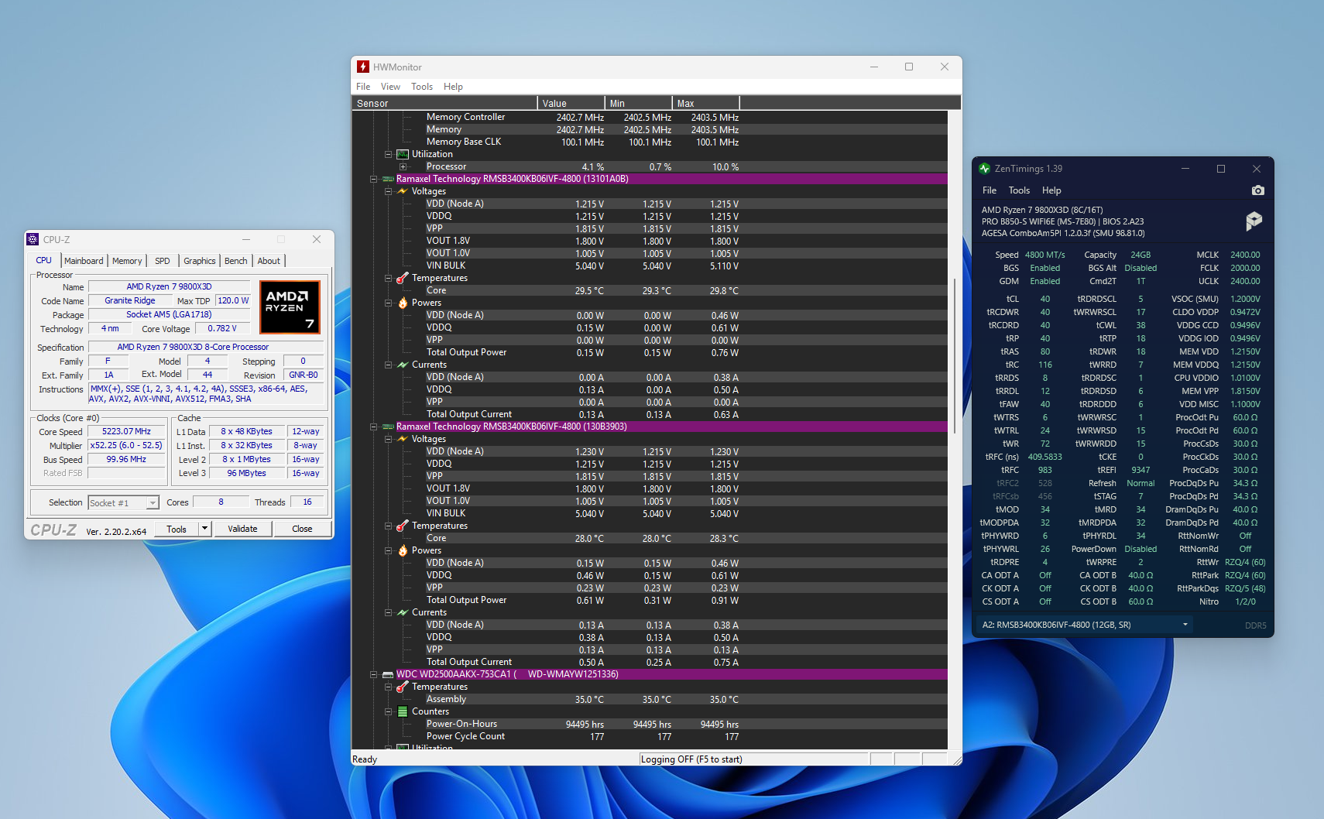Screen dimensions: 1324x819
Task: Open the HWMonitor View menu
Action: [x=390, y=87]
